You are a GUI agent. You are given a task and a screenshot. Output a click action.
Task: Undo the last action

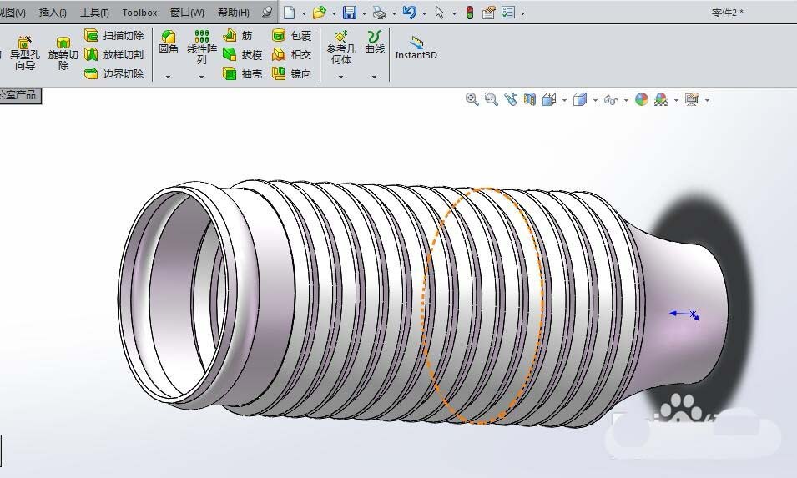pos(410,13)
